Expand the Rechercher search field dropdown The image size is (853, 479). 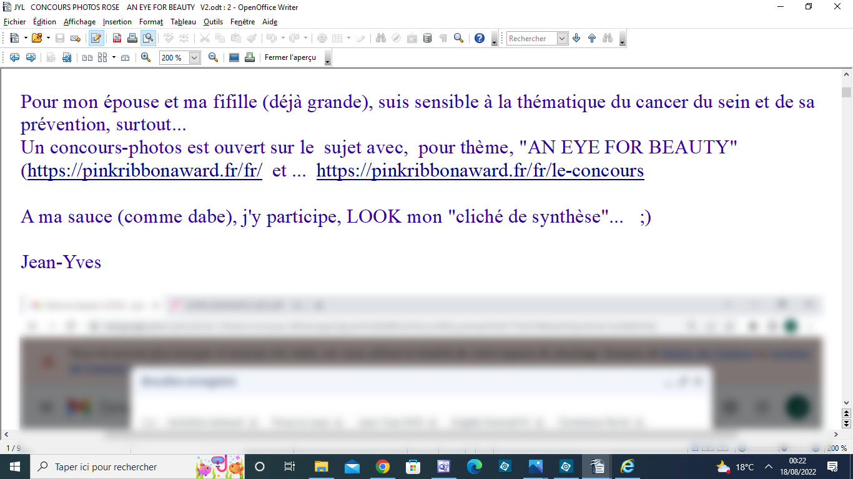[562, 39]
